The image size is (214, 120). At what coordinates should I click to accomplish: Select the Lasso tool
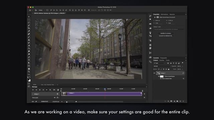(29, 22)
